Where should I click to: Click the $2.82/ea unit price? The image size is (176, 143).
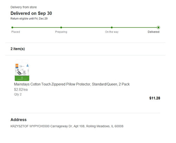21,90
